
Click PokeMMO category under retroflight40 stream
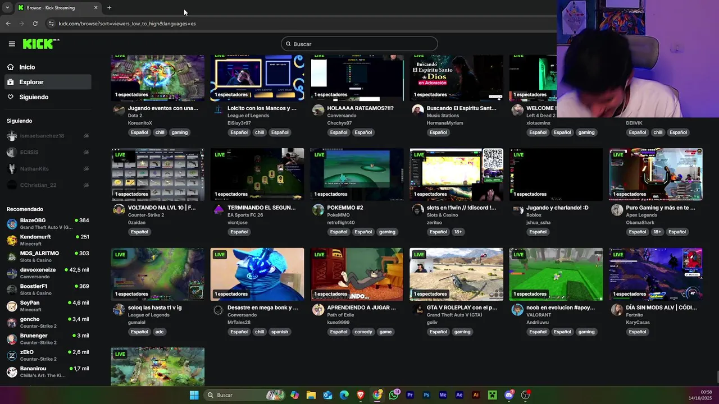pos(339,215)
